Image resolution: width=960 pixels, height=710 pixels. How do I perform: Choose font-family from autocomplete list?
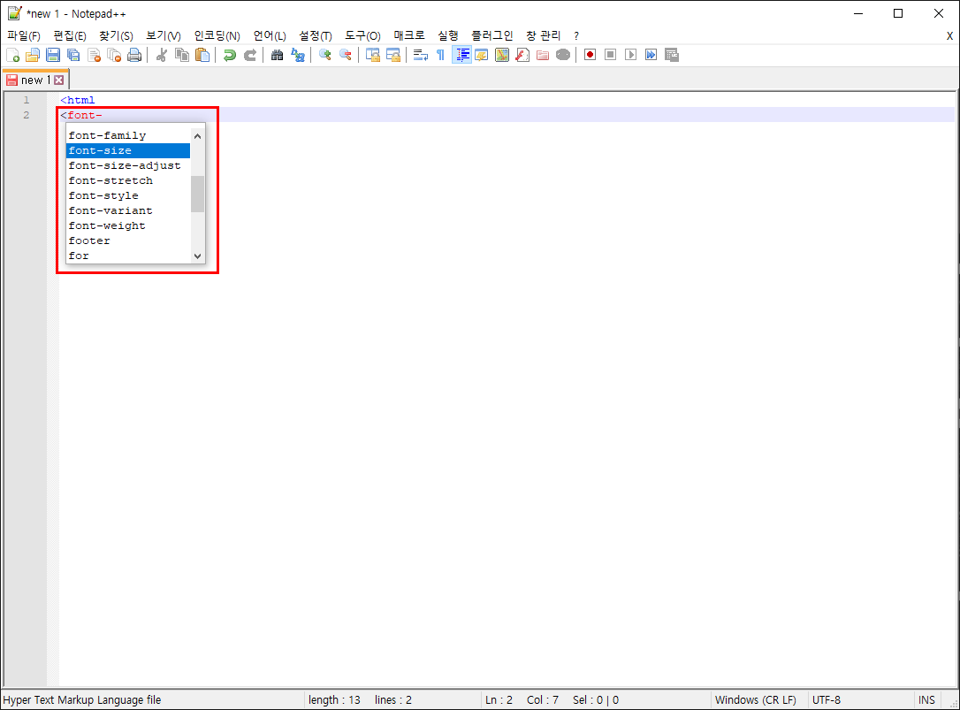coord(128,135)
